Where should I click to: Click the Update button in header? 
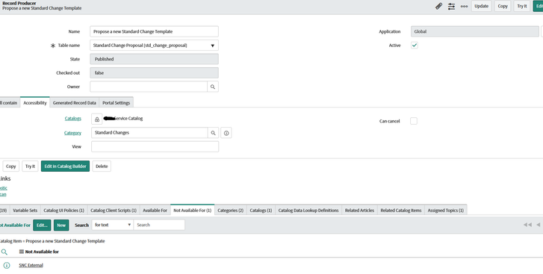point(481,6)
